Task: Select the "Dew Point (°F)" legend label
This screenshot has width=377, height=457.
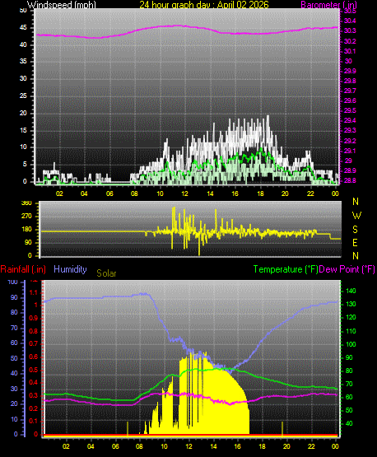Action: [347, 269]
